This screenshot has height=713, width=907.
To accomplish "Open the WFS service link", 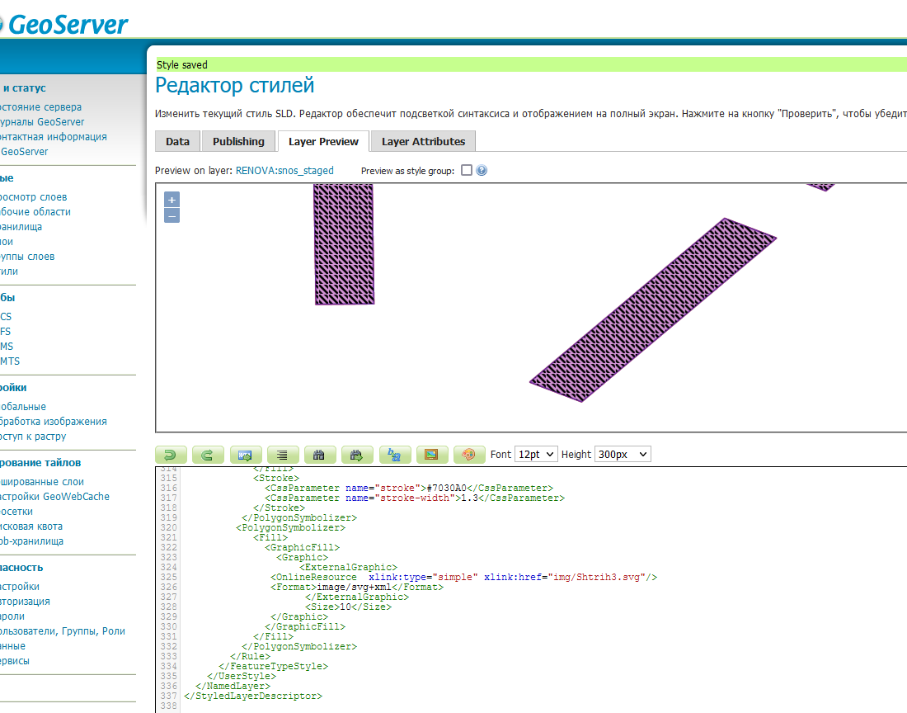I will 5,332.
